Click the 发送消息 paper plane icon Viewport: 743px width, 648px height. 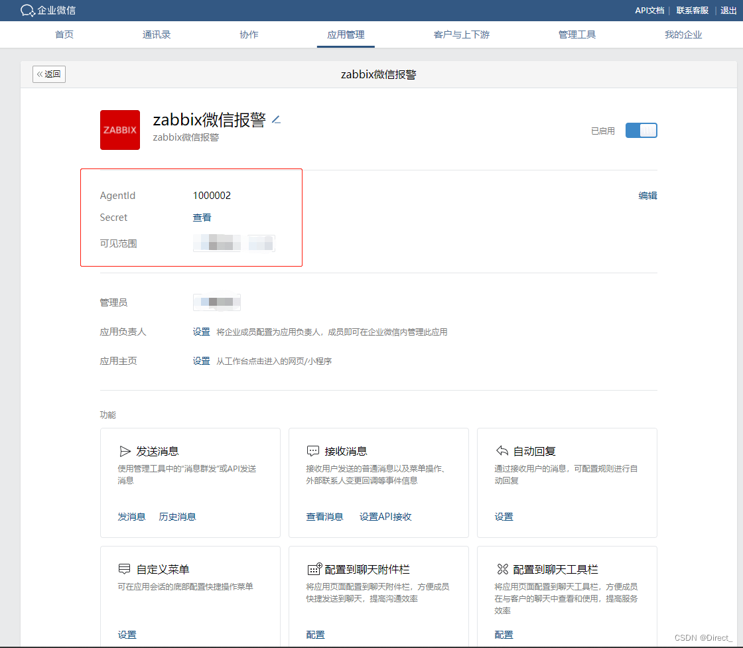coord(125,451)
